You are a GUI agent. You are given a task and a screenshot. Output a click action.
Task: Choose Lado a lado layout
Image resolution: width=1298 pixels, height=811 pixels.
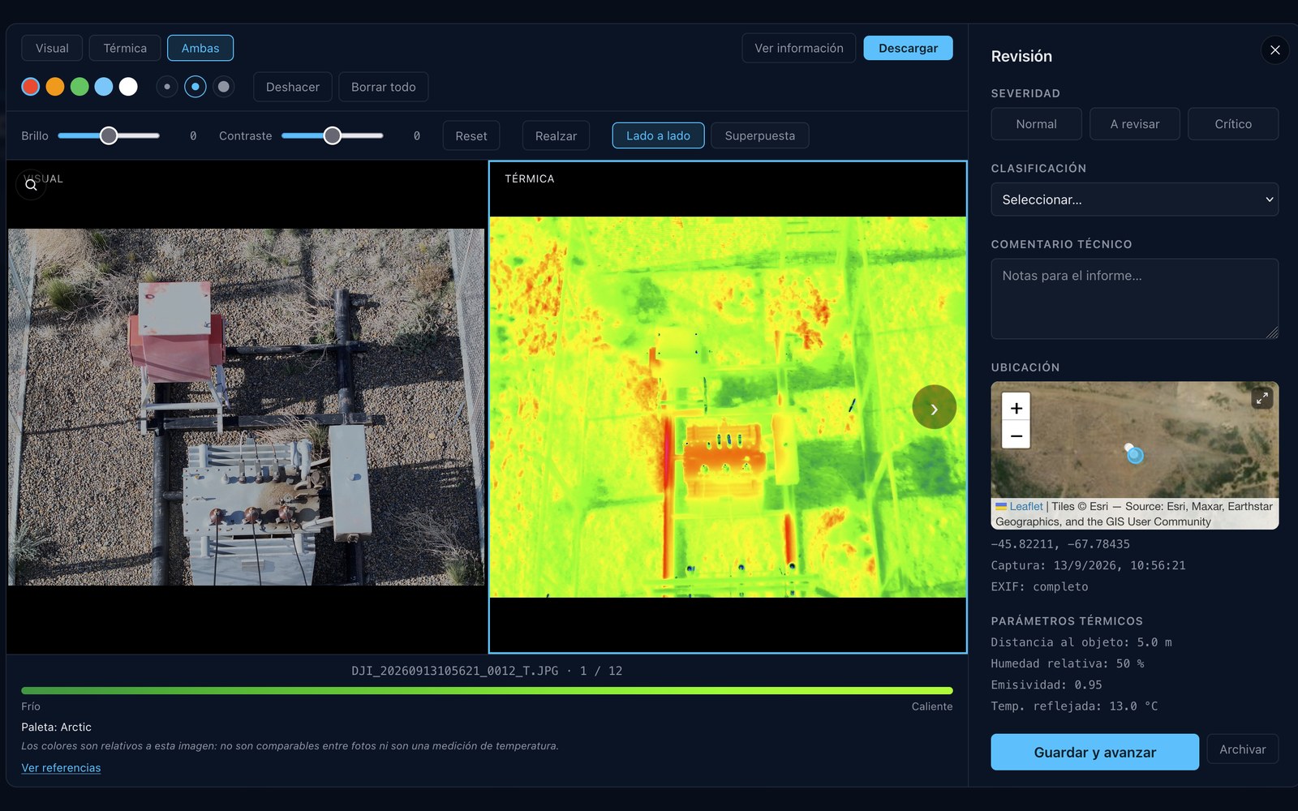(x=658, y=135)
